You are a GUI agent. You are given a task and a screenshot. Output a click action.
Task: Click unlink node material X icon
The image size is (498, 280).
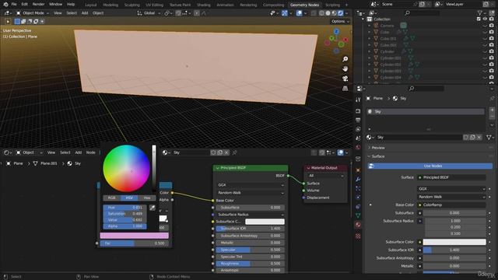click(x=226, y=152)
